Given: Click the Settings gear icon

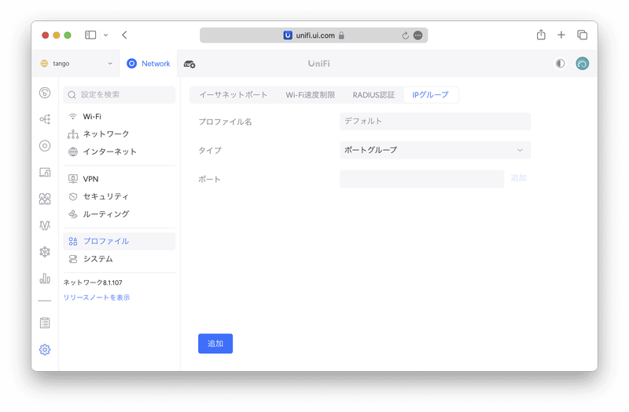Looking at the screenshot, I should 45,349.
